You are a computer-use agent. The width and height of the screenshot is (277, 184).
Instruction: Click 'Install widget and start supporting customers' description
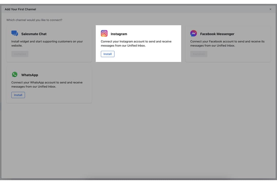click(47, 43)
